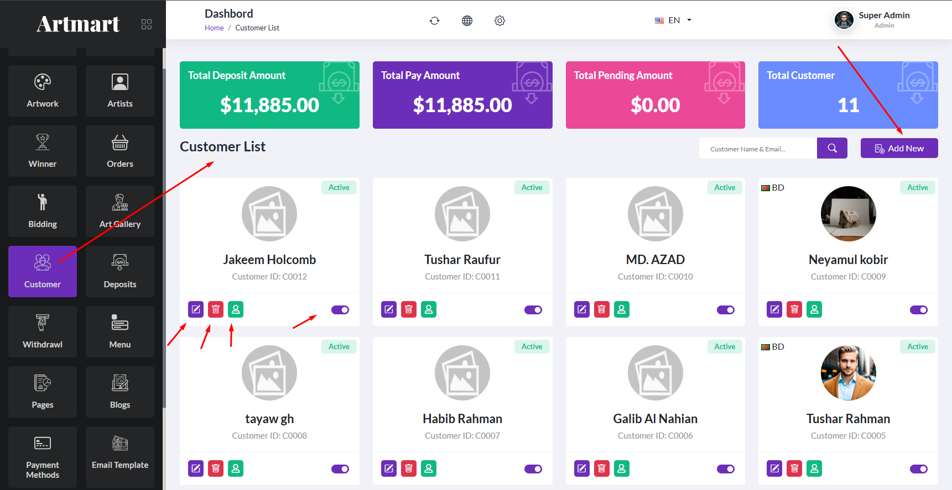952x490 pixels.
Task: Click the purple search magnifier button
Action: [832, 148]
